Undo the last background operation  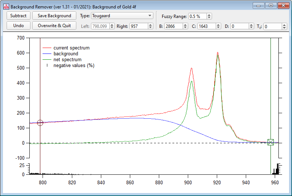tap(18, 26)
